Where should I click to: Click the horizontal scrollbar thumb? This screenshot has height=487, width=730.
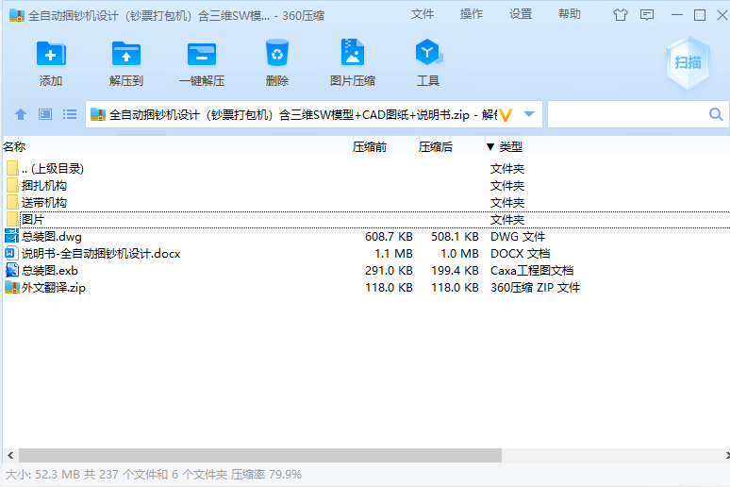pos(260,455)
